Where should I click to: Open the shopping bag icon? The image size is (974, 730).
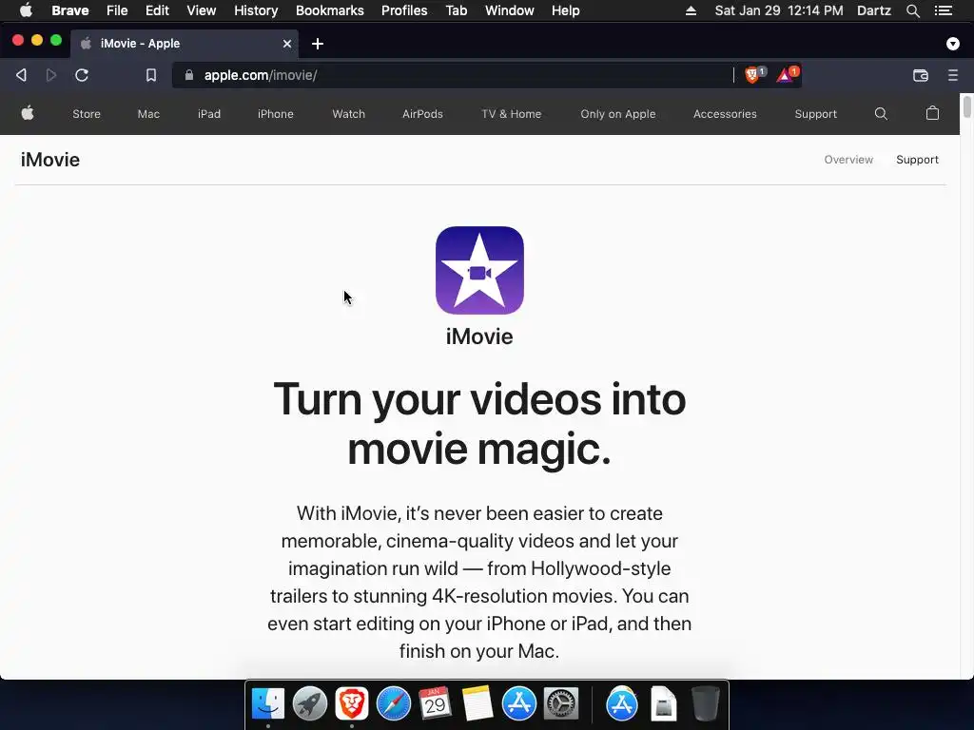point(932,113)
